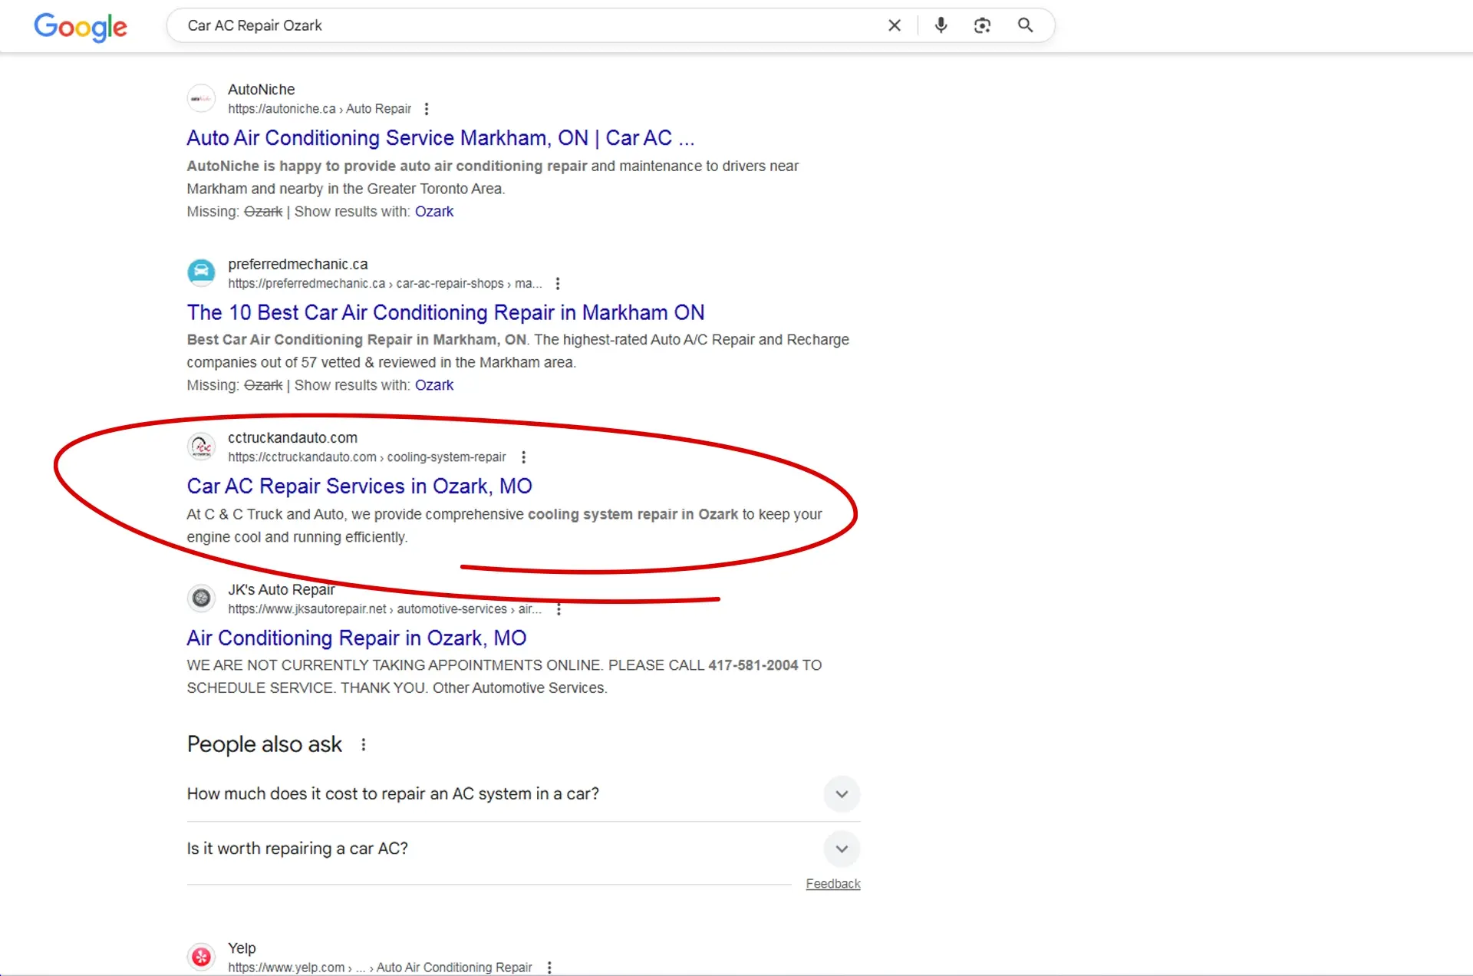Click the preferredmechanic.ca favicon
1473x976 pixels.
[201, 272]
